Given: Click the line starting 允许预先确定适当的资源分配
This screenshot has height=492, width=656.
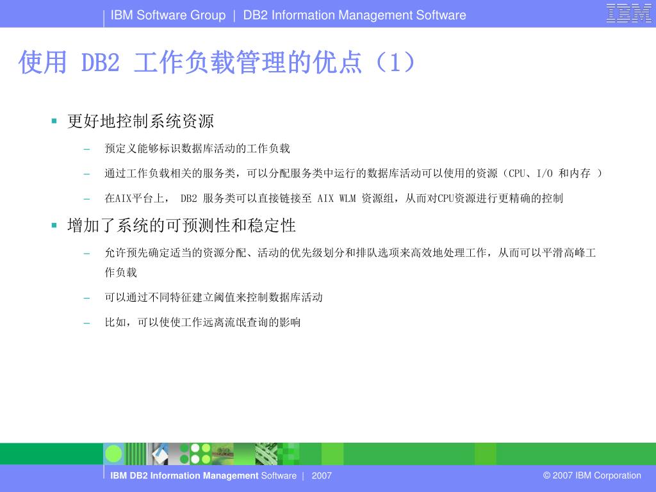Looking at the screenshot, I should [350, 252].
